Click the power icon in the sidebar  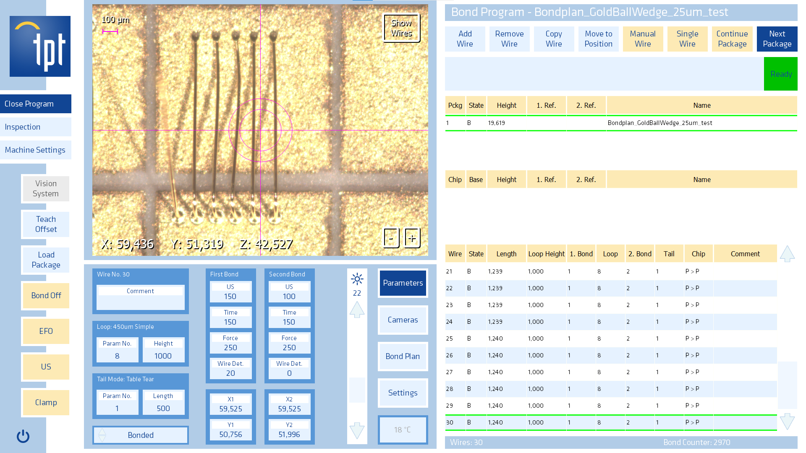click(23, 436)
